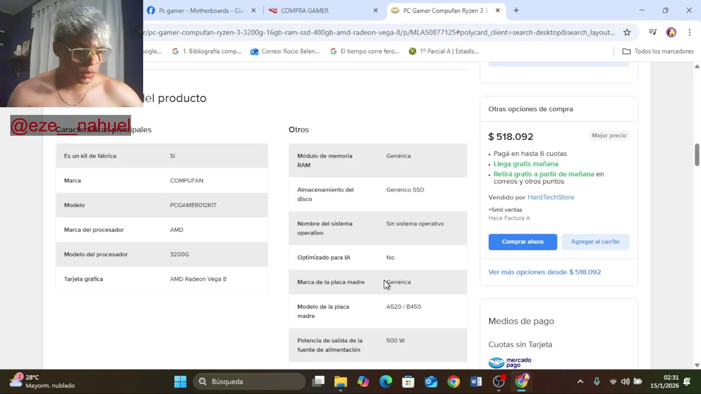Click the Sin sistema operativo value
701x394 pixels.
click(x=415, y=224)
